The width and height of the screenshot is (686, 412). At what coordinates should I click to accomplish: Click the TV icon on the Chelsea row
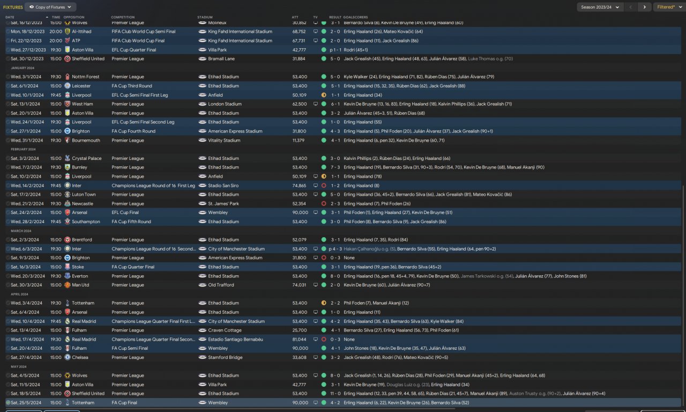[315, 357]
